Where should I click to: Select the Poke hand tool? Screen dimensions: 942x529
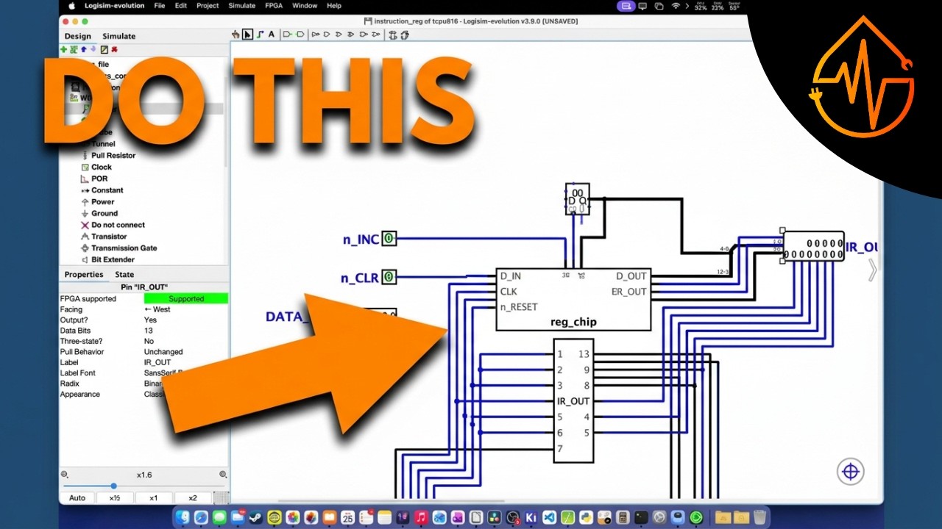tap(235, 34)
